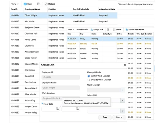Click the Day Off Schedule column header
Viewport: 164px width, 123px height.
click(x=81, y=9)
